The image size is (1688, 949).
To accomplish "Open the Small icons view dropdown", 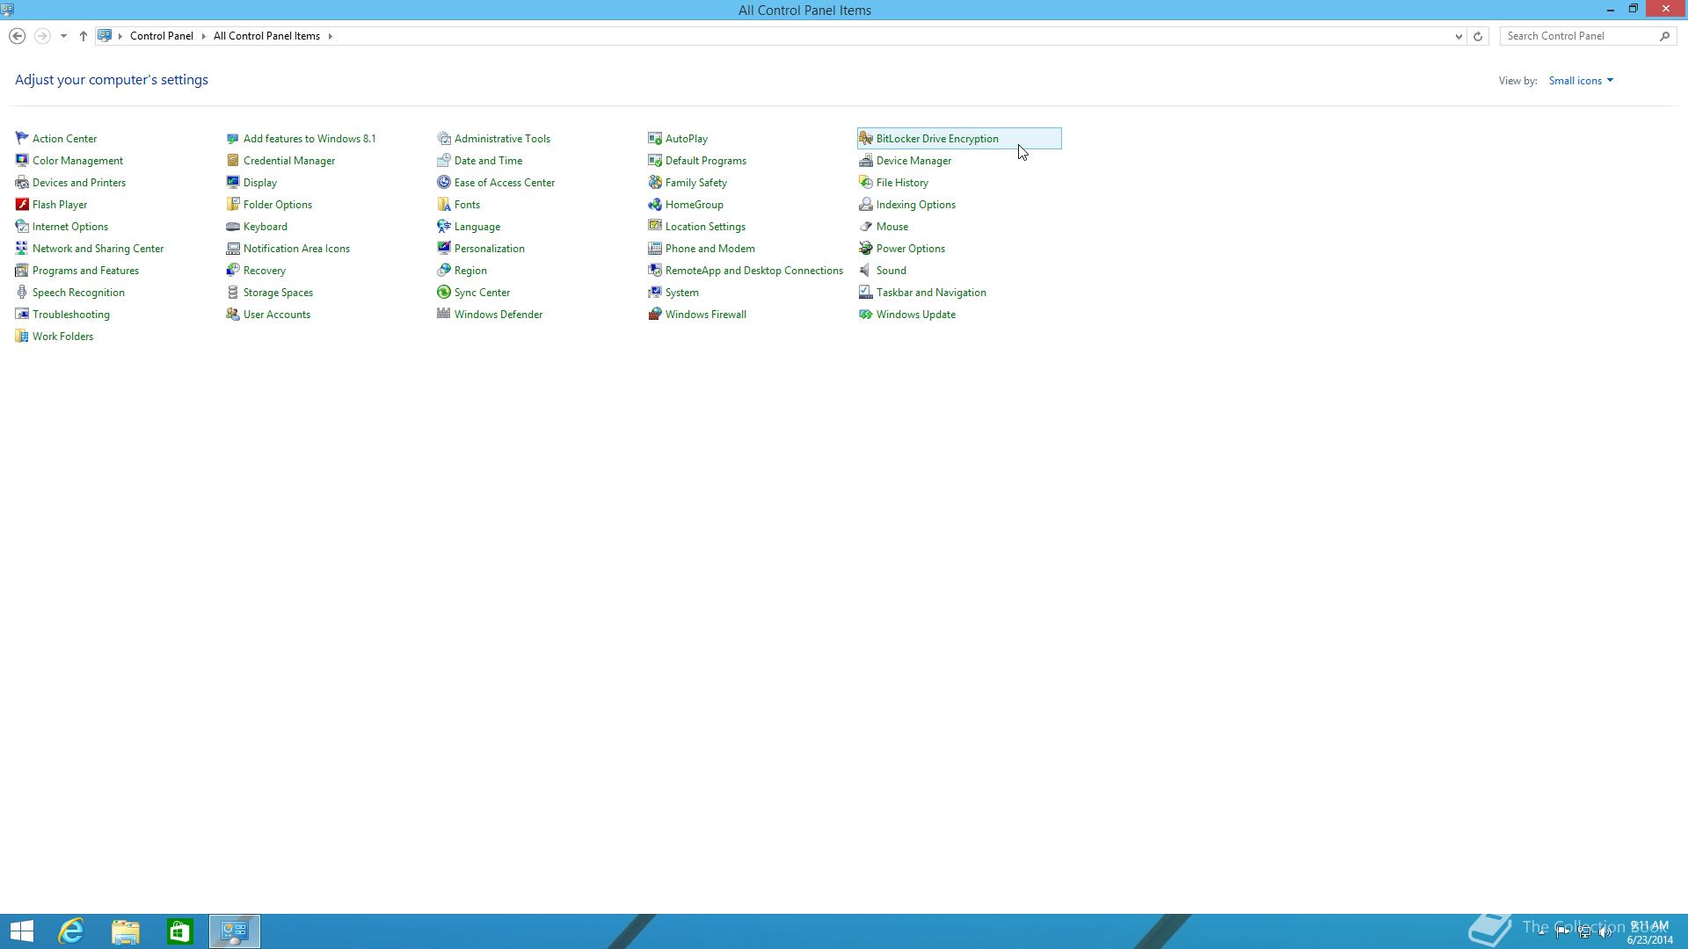I will [x=1581, y=80].
